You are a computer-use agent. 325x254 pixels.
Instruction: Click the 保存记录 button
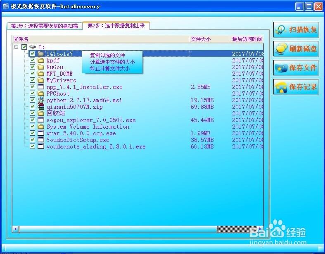(296, 87)
